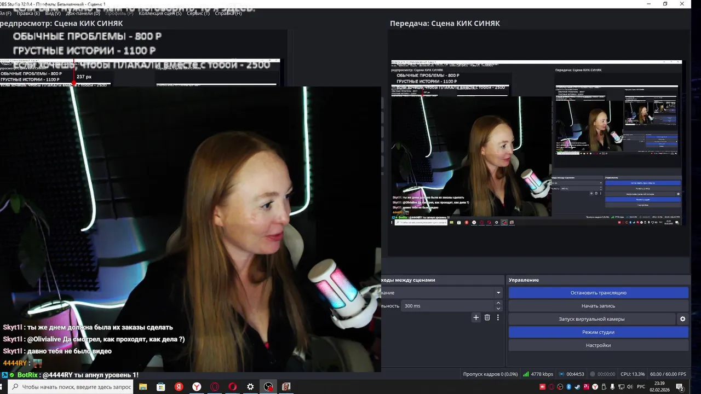
Task: Decrease transition duration with down arrow
Action: click(x=498, y=309)
